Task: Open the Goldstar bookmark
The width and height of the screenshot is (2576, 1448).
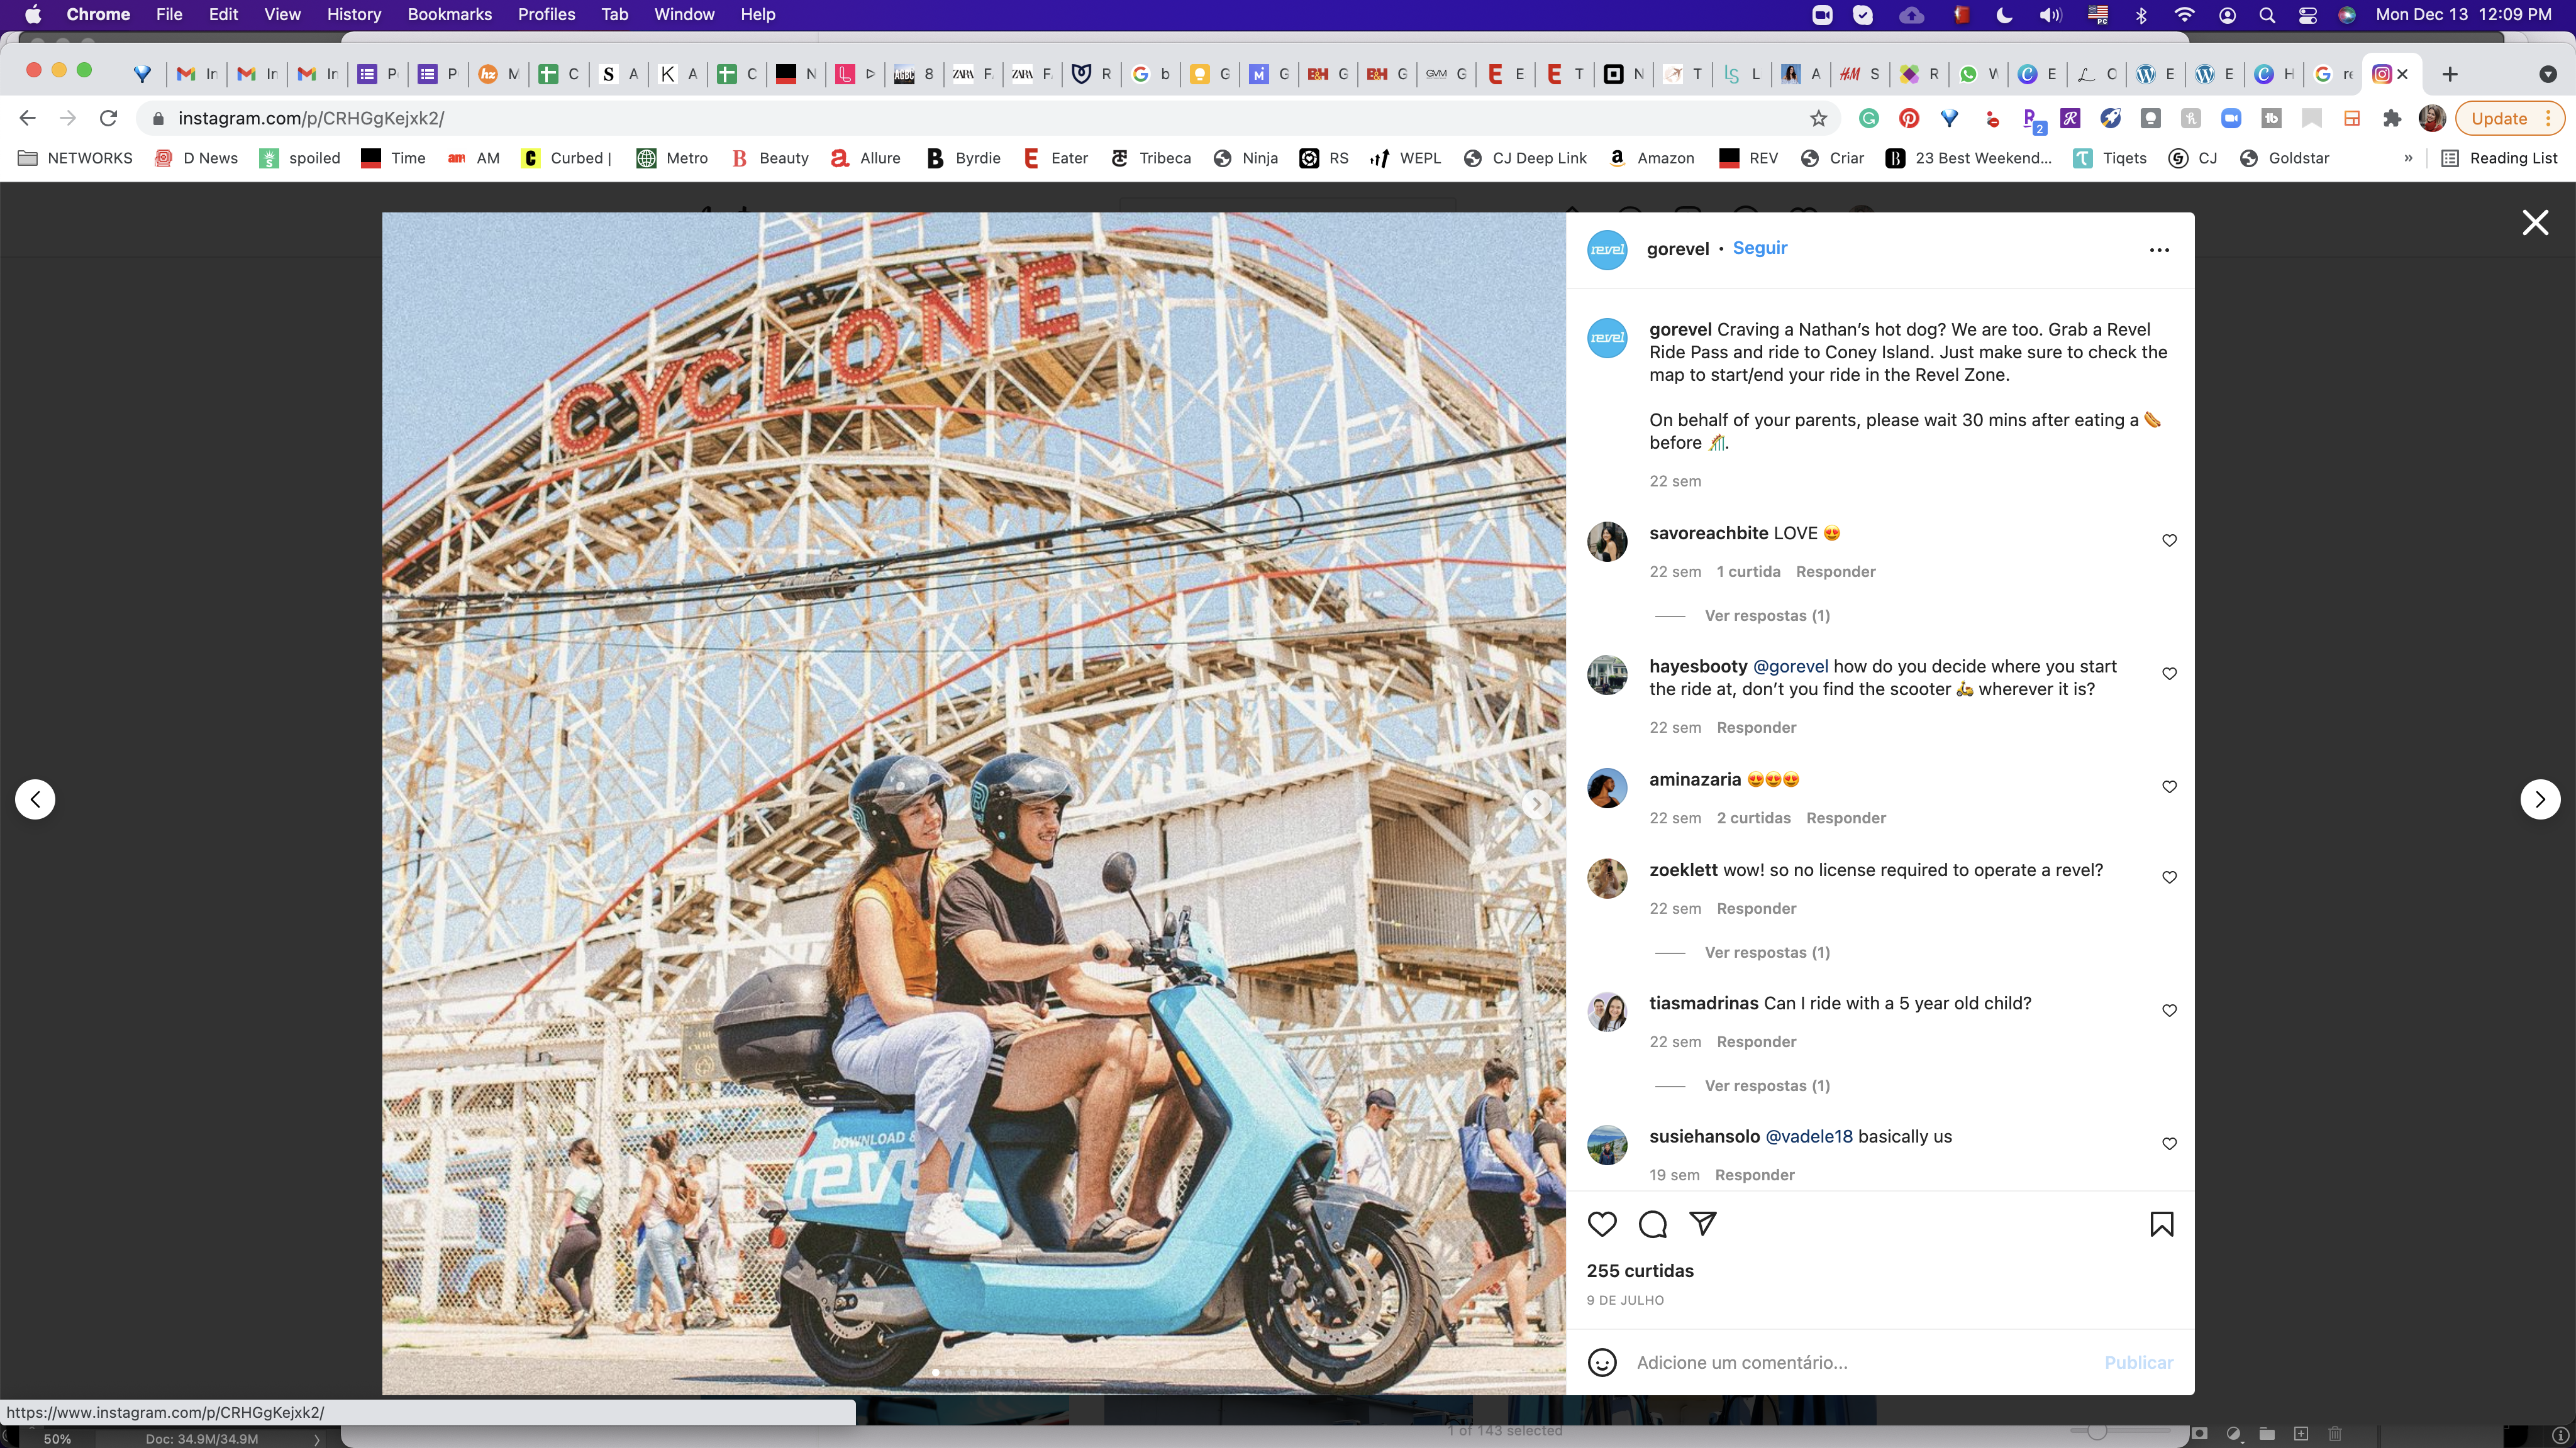Action: 2285,158
